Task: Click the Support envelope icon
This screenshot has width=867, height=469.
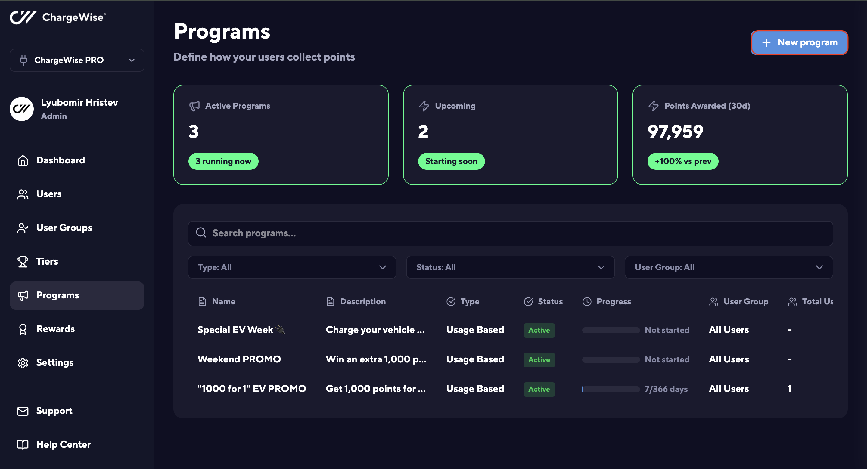Action: click(23, 411)
